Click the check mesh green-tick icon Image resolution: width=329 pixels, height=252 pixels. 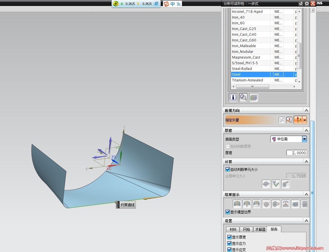(x=276, y=184)
